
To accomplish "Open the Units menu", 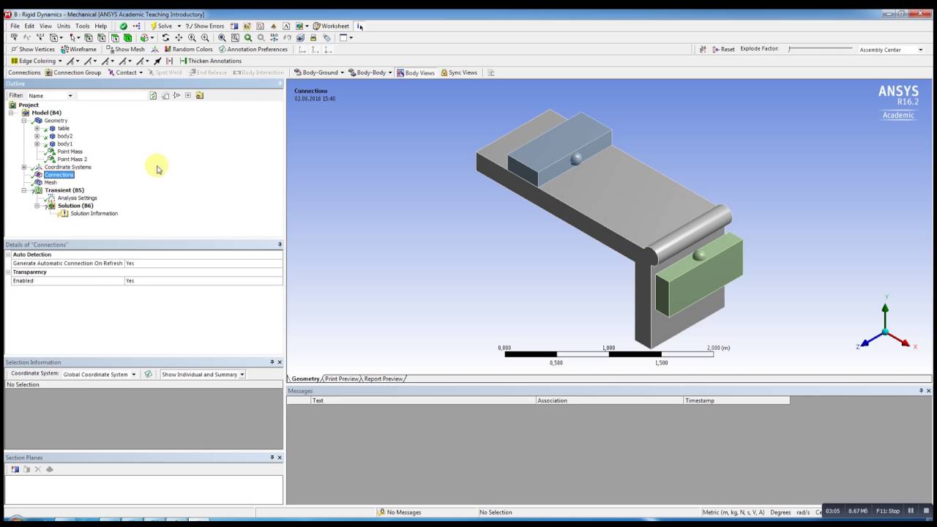I will (64, 26).
